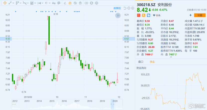The height and width of the screenshot is (110, 207).
Task: Click the sync/swap chart icon
Action: click(x=92, y=3)
